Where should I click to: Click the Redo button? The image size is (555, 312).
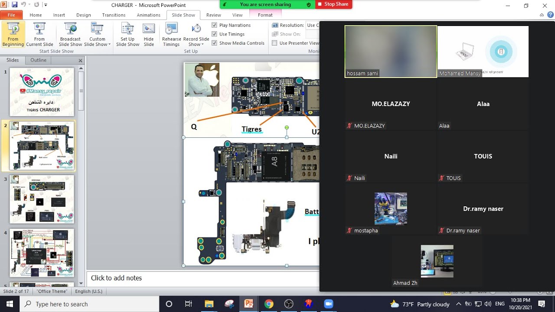click(37, 5)
